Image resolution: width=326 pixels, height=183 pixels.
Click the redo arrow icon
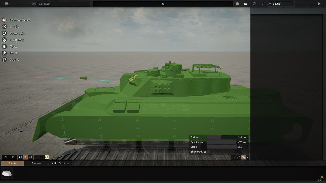(13, 157)
